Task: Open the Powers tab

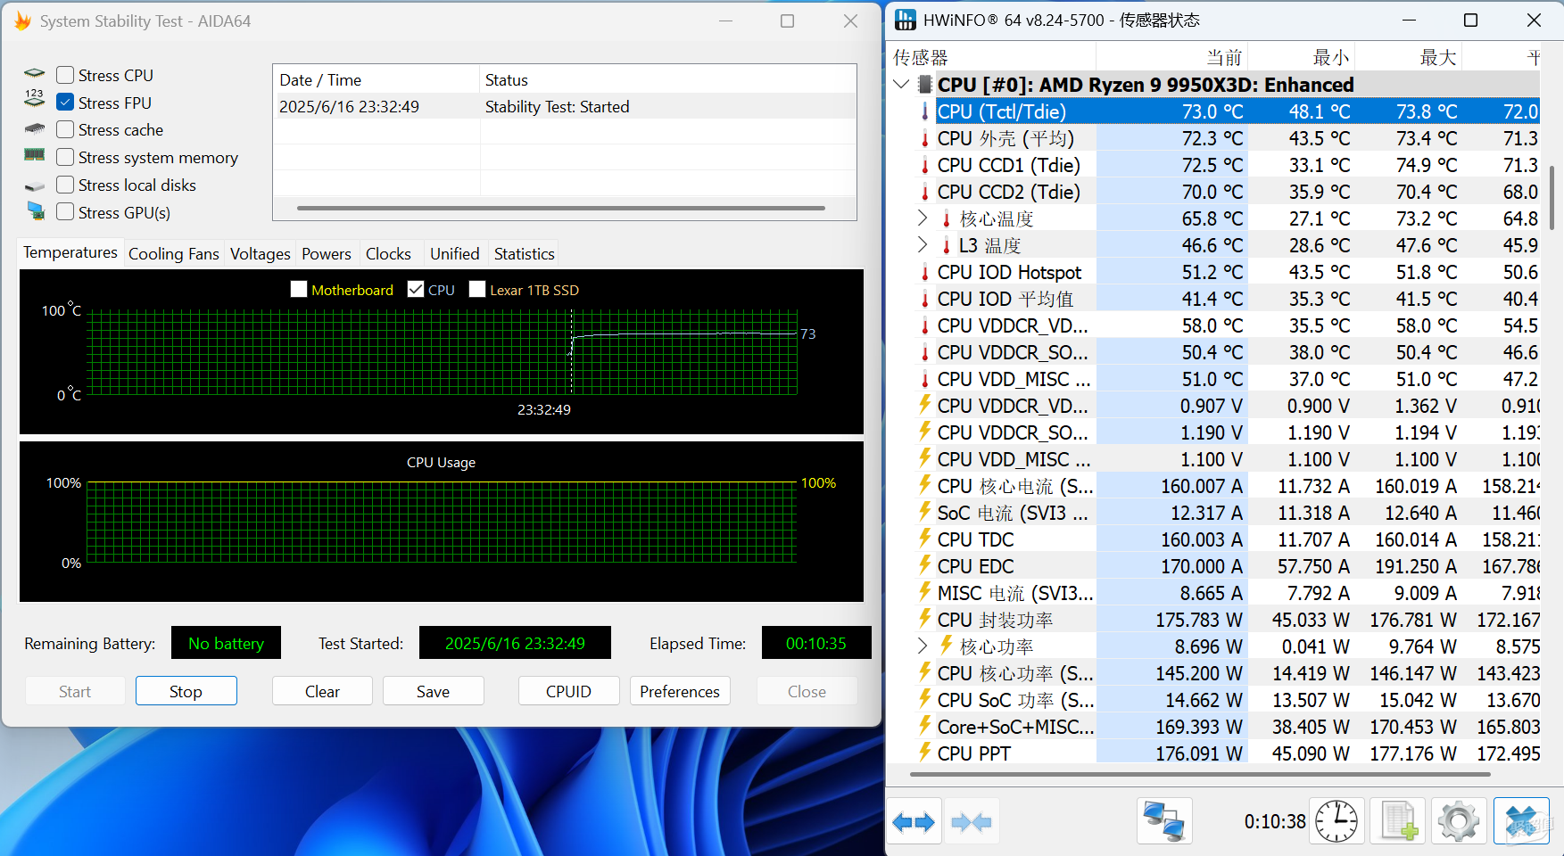Action: tap(327, 254)
